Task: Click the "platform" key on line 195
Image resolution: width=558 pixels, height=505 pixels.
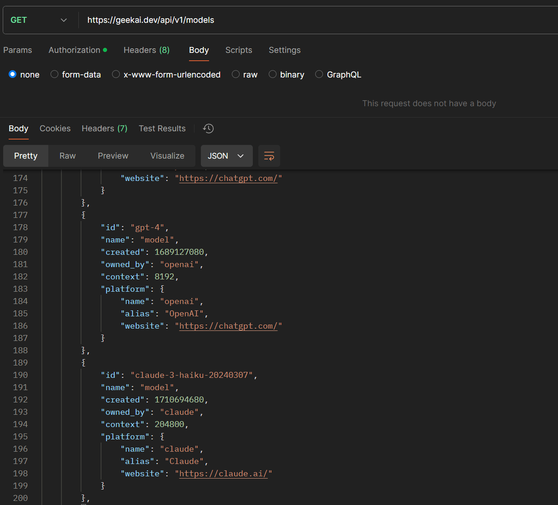Action: [125, 437]
